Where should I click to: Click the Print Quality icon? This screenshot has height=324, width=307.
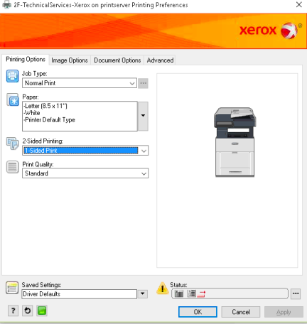click(x=12, y=167)
